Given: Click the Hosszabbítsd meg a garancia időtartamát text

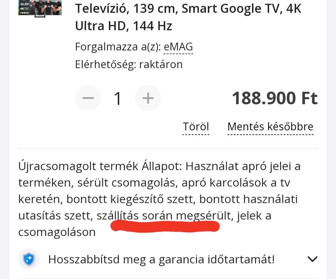Looking at the screenshot, I should [x=161, y=259].
